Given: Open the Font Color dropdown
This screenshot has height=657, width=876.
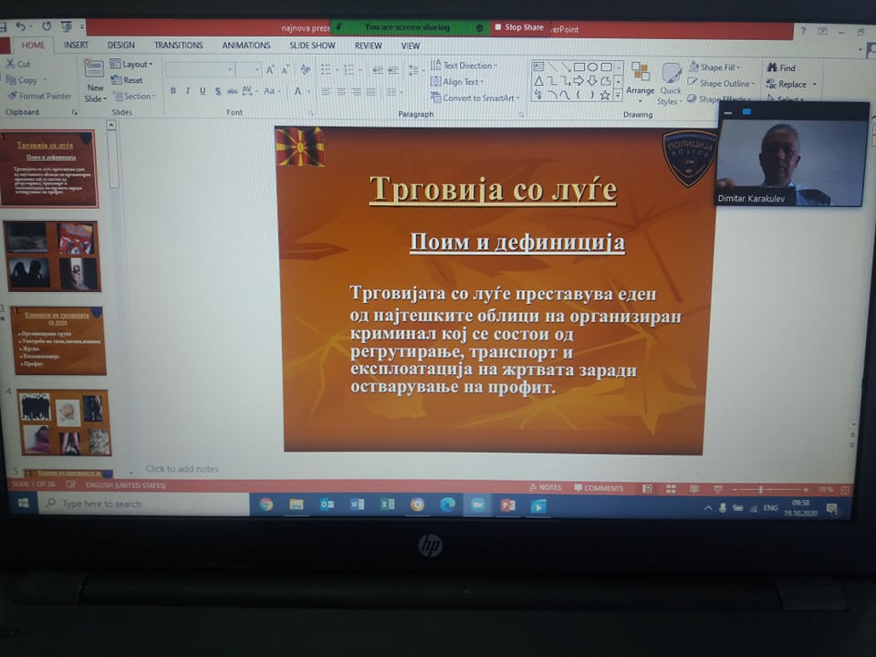Looking at the screenshot, I should (x=308, y=91).
